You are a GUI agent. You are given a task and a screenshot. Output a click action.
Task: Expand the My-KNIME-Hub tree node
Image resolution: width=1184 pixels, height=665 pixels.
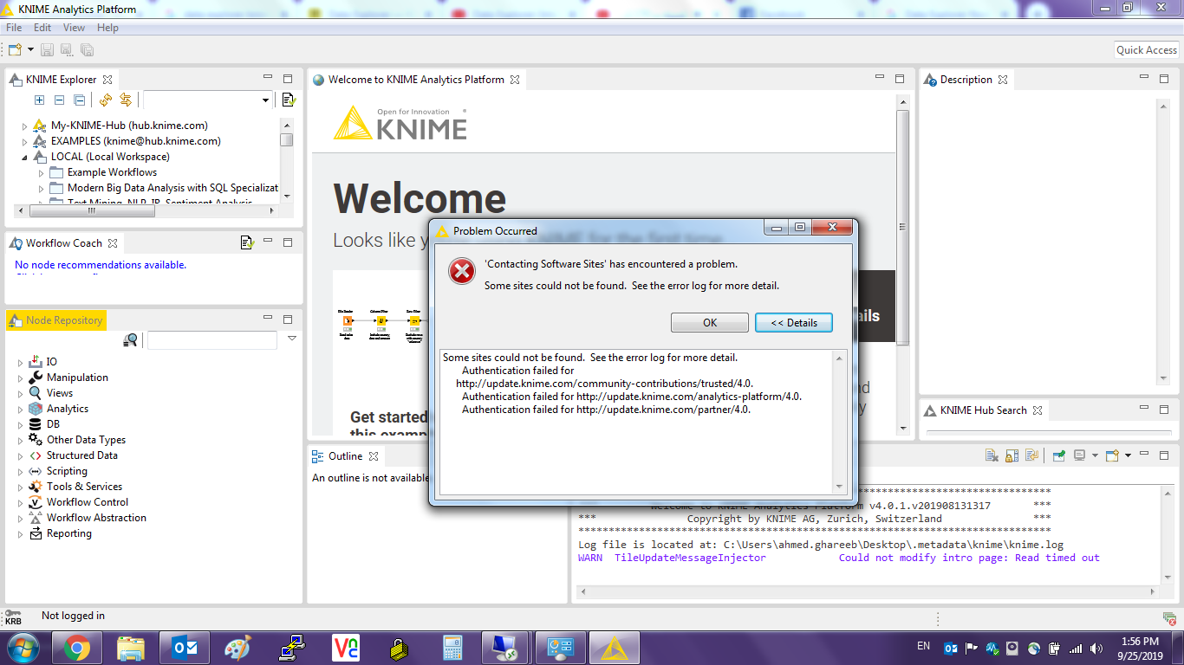pos(24,126)
